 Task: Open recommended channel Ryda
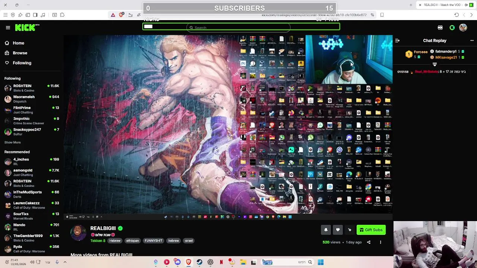pyautogui.click(x=32, y=249)
